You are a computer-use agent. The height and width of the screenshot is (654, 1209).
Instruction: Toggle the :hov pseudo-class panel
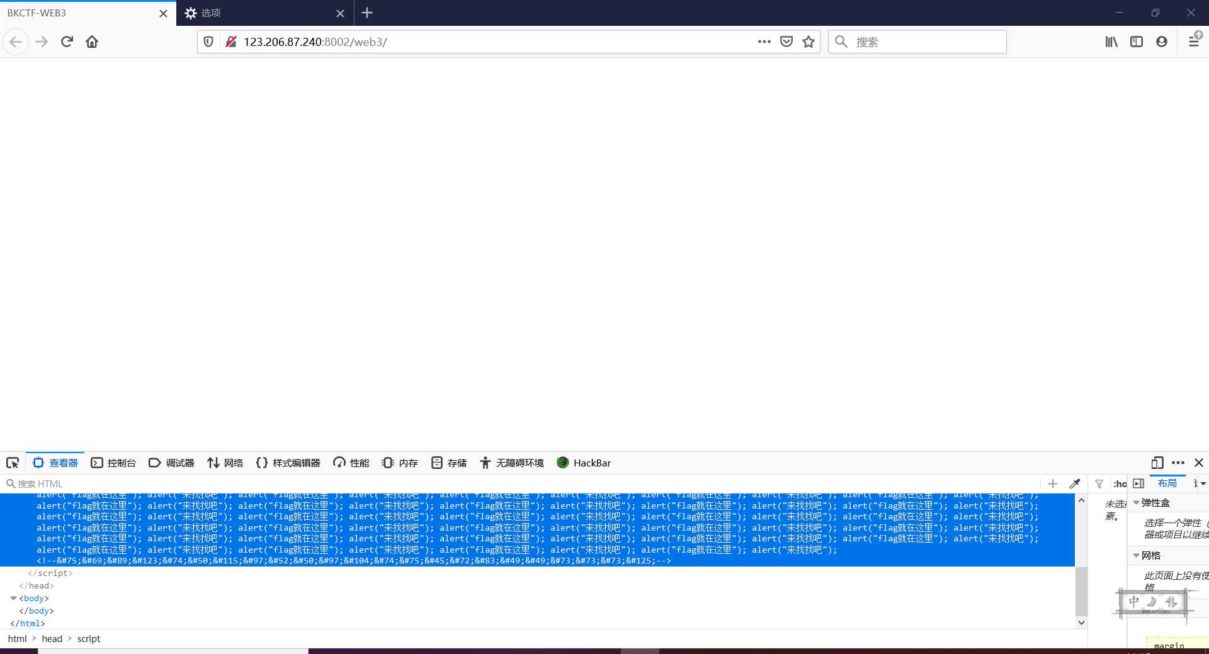pos(1120,483)
